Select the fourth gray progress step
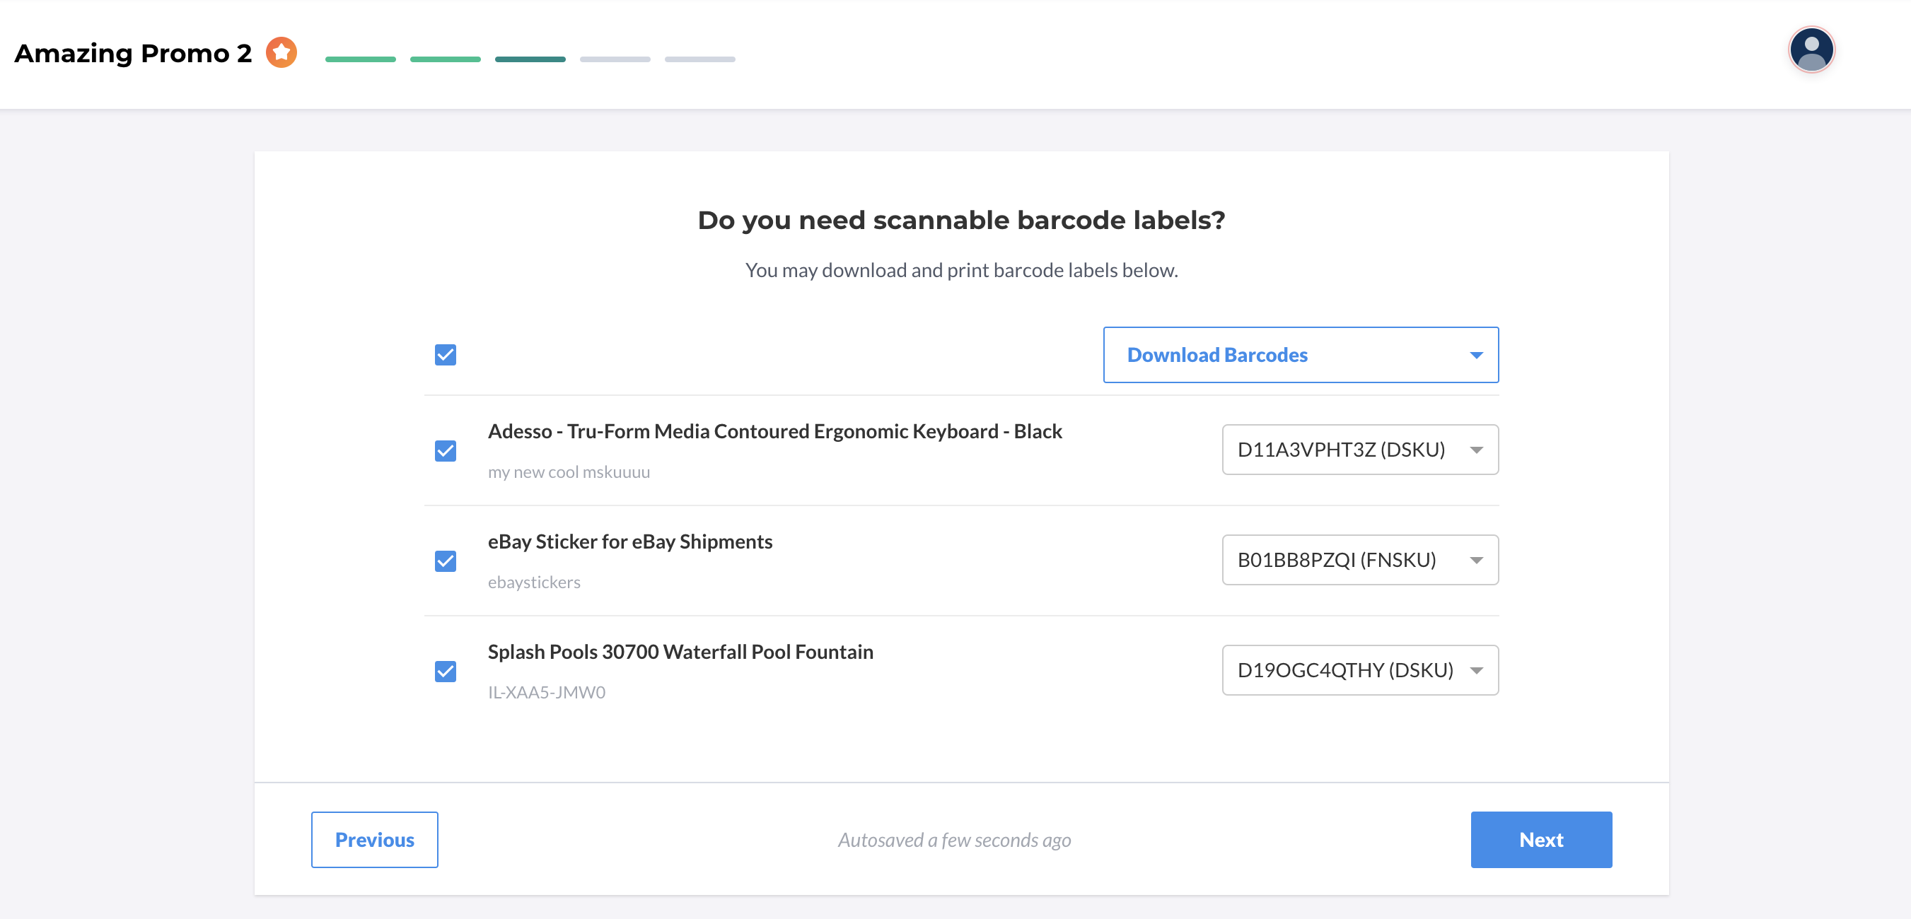The height and width of the screenshot is (919, 1911). (x=615, y=59)
